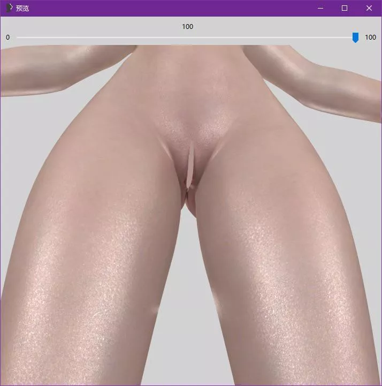The image size is (382, 386).
Task: Click the slider track at its midpoint
Action: pos(186,37)
